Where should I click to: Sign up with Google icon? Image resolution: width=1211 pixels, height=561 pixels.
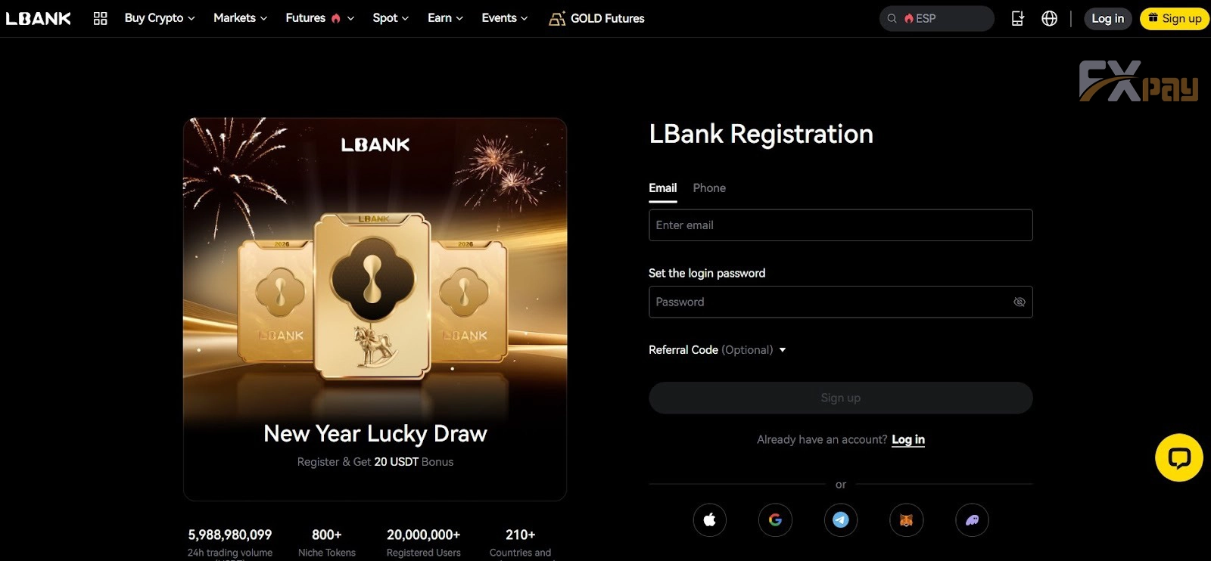(x=775, y=520)
